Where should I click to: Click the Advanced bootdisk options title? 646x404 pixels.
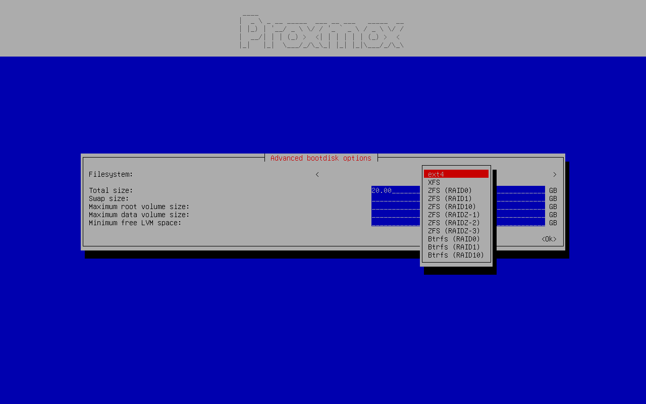(321, 158)
